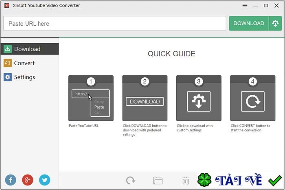Screen dimensions: 285x190
Task: Click the orange Convert sidebar icon
Action: 8,63
